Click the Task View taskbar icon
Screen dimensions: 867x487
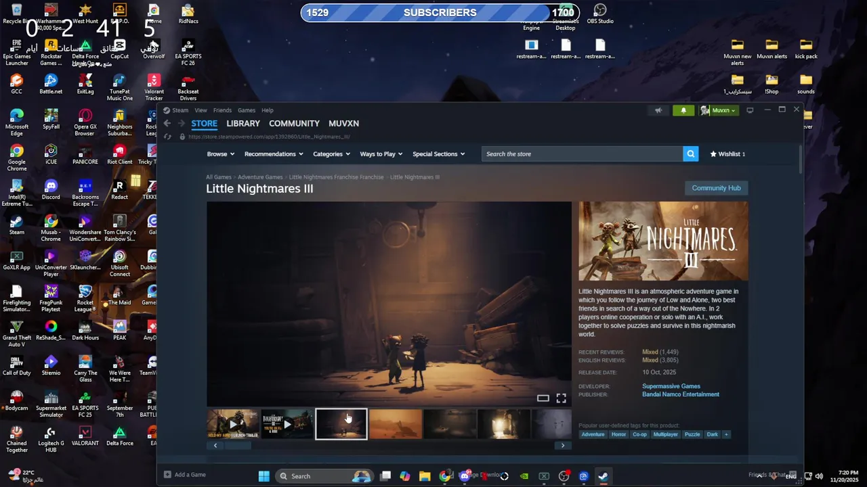coord(385,476)
